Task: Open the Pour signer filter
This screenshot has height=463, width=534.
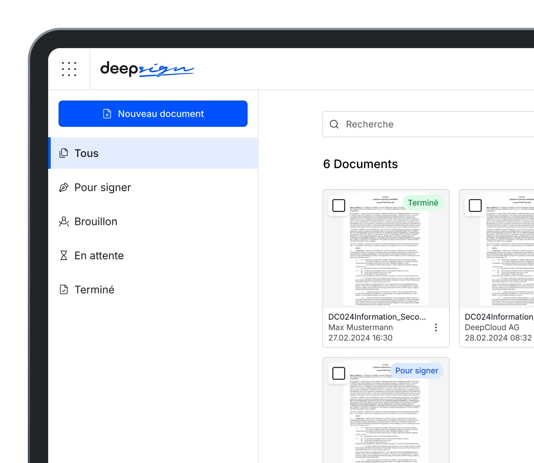Action: click(153, 187)
